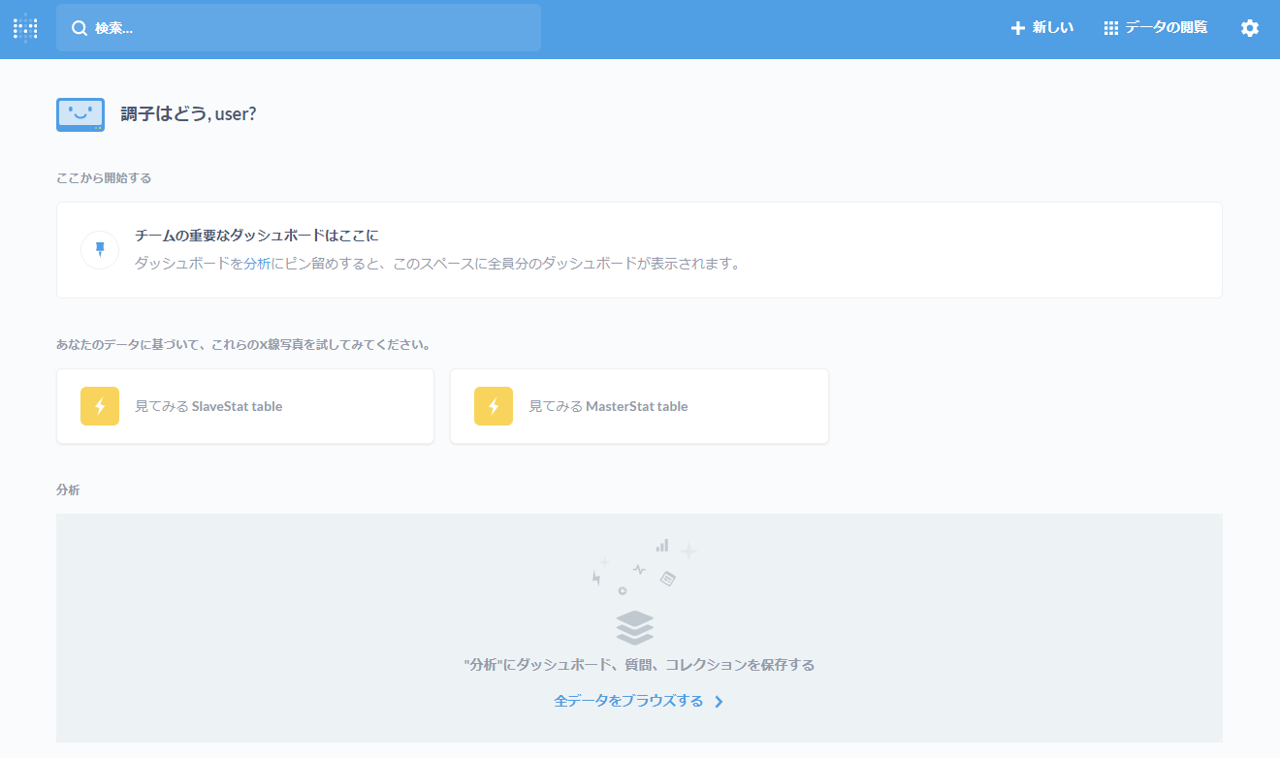Click the magnifier icon in the search bar
Viewport: 1280px width, 758px height.
[x=80, y=28]
